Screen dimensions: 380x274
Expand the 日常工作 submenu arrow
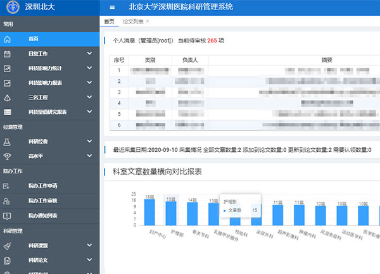pyautogui.click(x=89, y=54)
